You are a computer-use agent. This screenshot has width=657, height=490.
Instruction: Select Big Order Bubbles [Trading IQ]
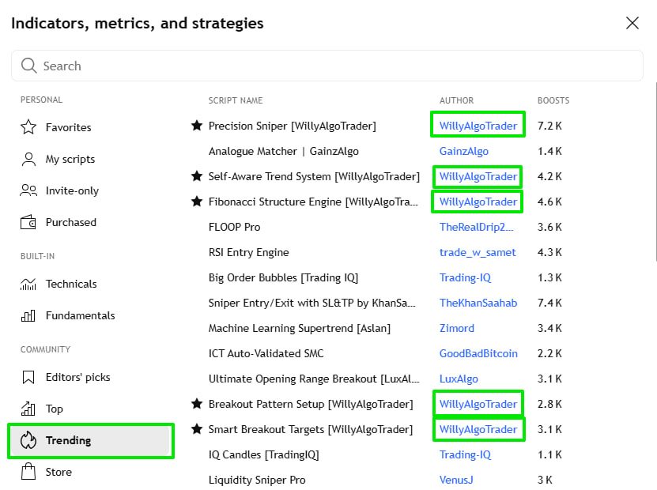click(283, 277)
